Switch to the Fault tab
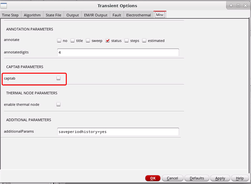 pos(117,15)
